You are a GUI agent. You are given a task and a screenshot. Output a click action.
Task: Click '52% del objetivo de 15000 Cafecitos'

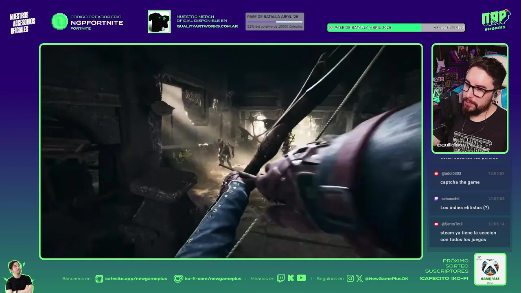tap(275, 26)
